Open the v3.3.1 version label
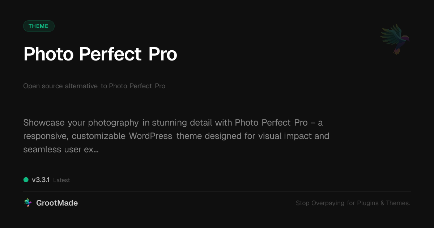This screenshot has width=434, height=228. [41, 180]
